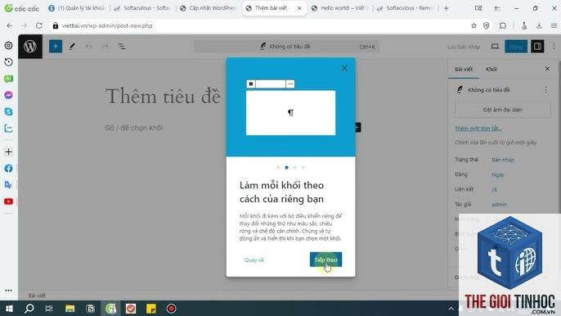This screenshot has width=561, height=316.
Task: Open YouTube in browser sidebar
Action: [8, 201]
